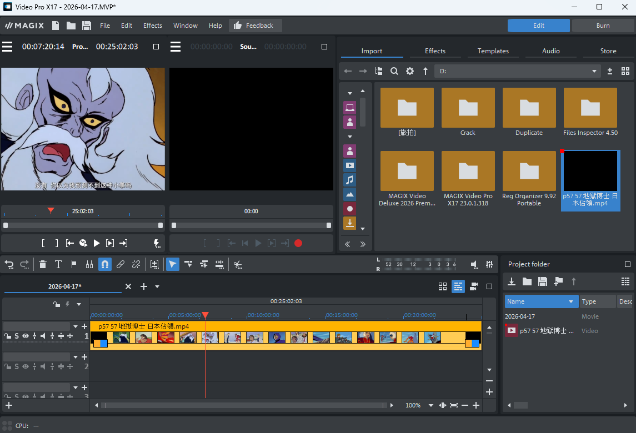Click the set marker flag icon
Image resolution: width=636 pixels, height=433 pixels.
click(73, 265)
